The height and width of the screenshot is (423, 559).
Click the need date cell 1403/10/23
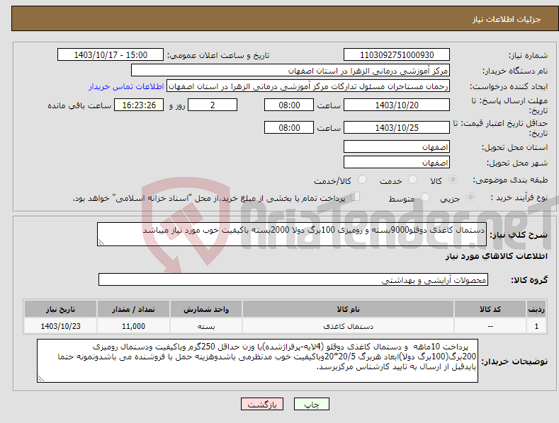[60, 326]
